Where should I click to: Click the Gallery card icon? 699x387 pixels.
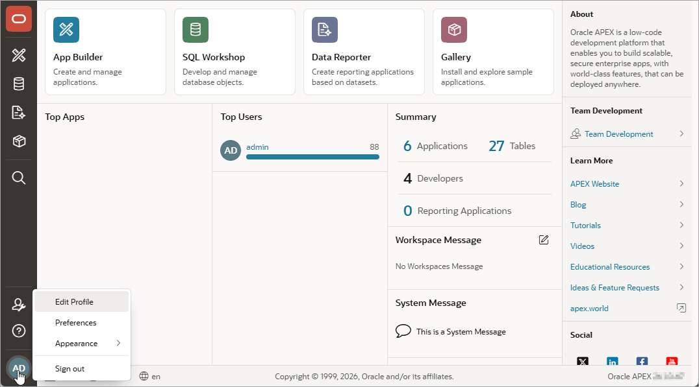pos(454,30)
